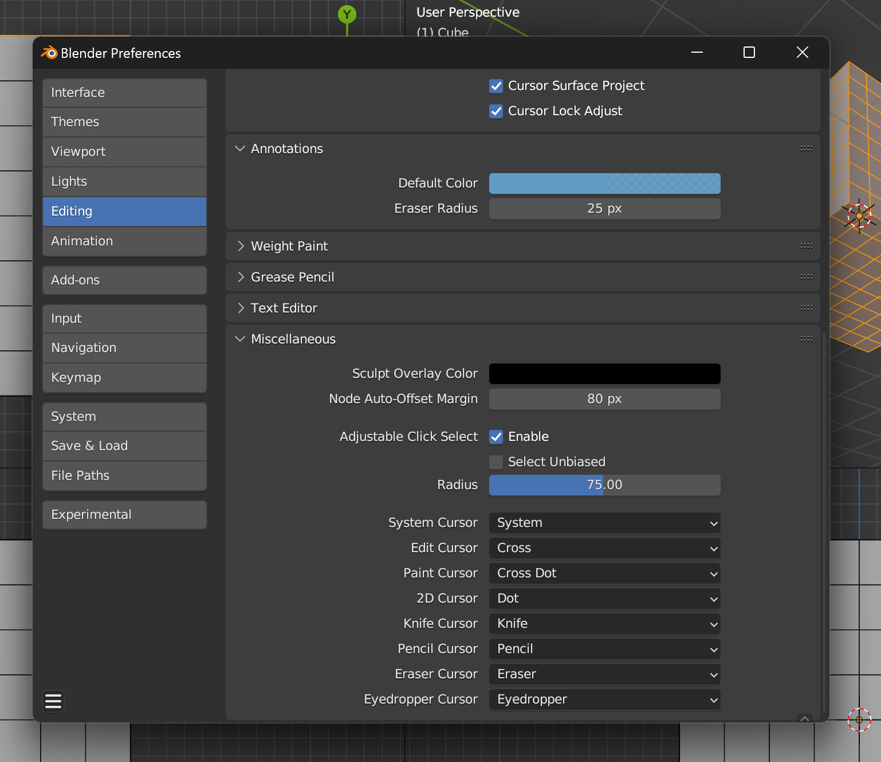Open the Save & Load preferences tab

[x=124, y=446]
